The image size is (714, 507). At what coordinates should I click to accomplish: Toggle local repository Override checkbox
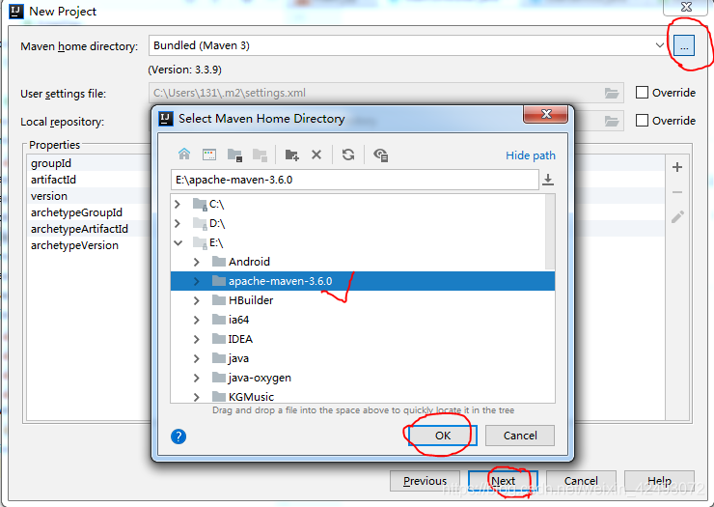(x=642, y=121)
